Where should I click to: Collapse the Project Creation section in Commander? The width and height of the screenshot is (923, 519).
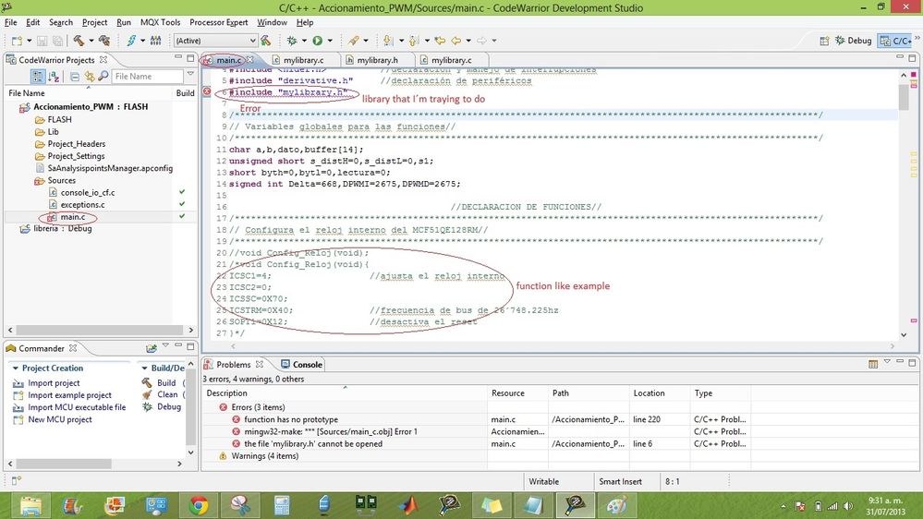tap(16, 368)
